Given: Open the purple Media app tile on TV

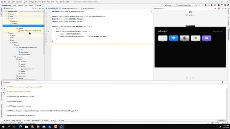Looking at the screenshot, I should click(207, 38).
